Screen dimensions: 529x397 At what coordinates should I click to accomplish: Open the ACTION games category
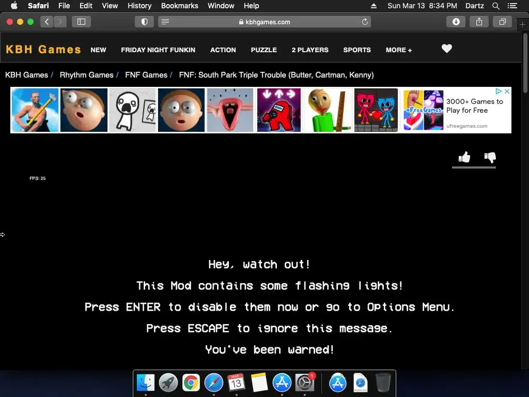click(x=223, y=50)
